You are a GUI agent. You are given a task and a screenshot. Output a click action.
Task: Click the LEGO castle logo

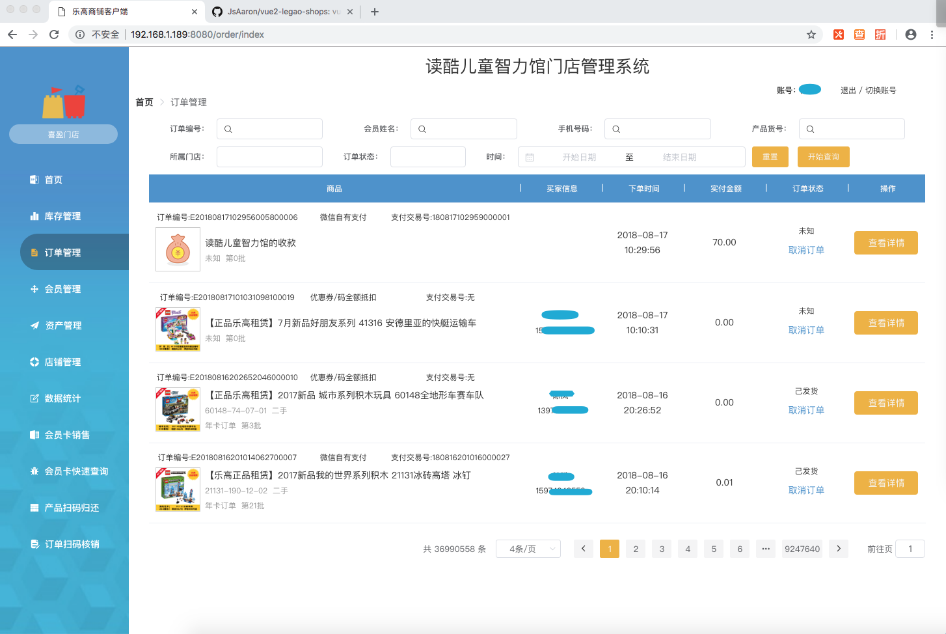point(64,102)
